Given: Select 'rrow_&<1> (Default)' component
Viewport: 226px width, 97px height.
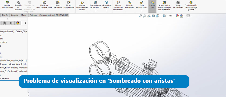Looking at the screenshot, I should 14,68.
